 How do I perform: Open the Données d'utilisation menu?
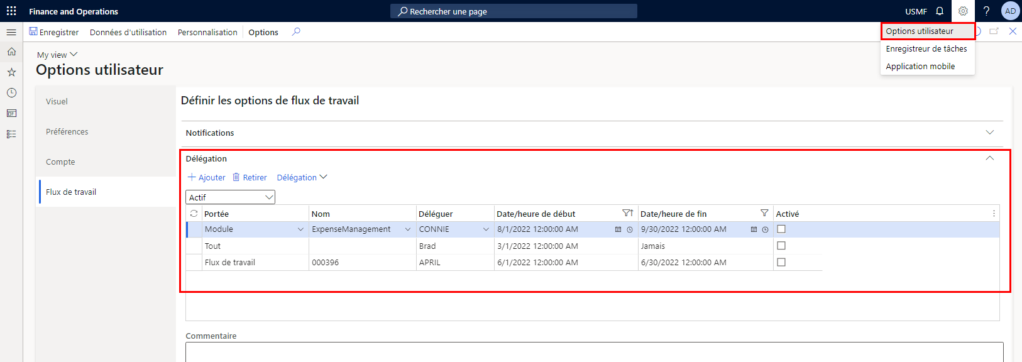click(x=128, y=32)
